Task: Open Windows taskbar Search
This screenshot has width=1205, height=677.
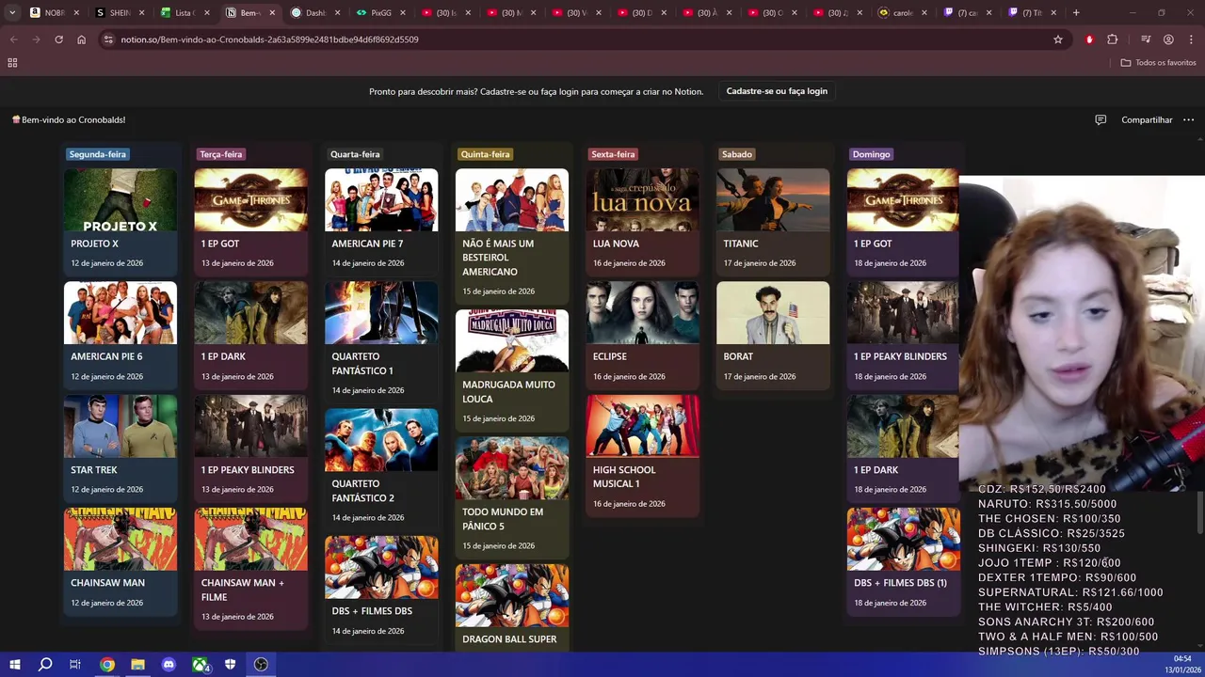Action: [x=45, y=665]
